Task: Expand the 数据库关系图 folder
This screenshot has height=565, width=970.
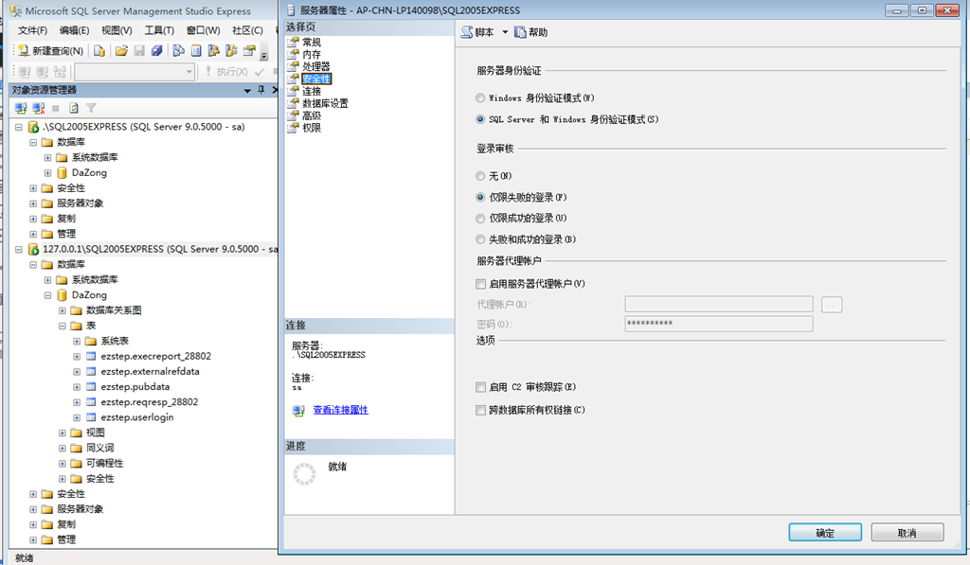Action: [x=63, y=311]
